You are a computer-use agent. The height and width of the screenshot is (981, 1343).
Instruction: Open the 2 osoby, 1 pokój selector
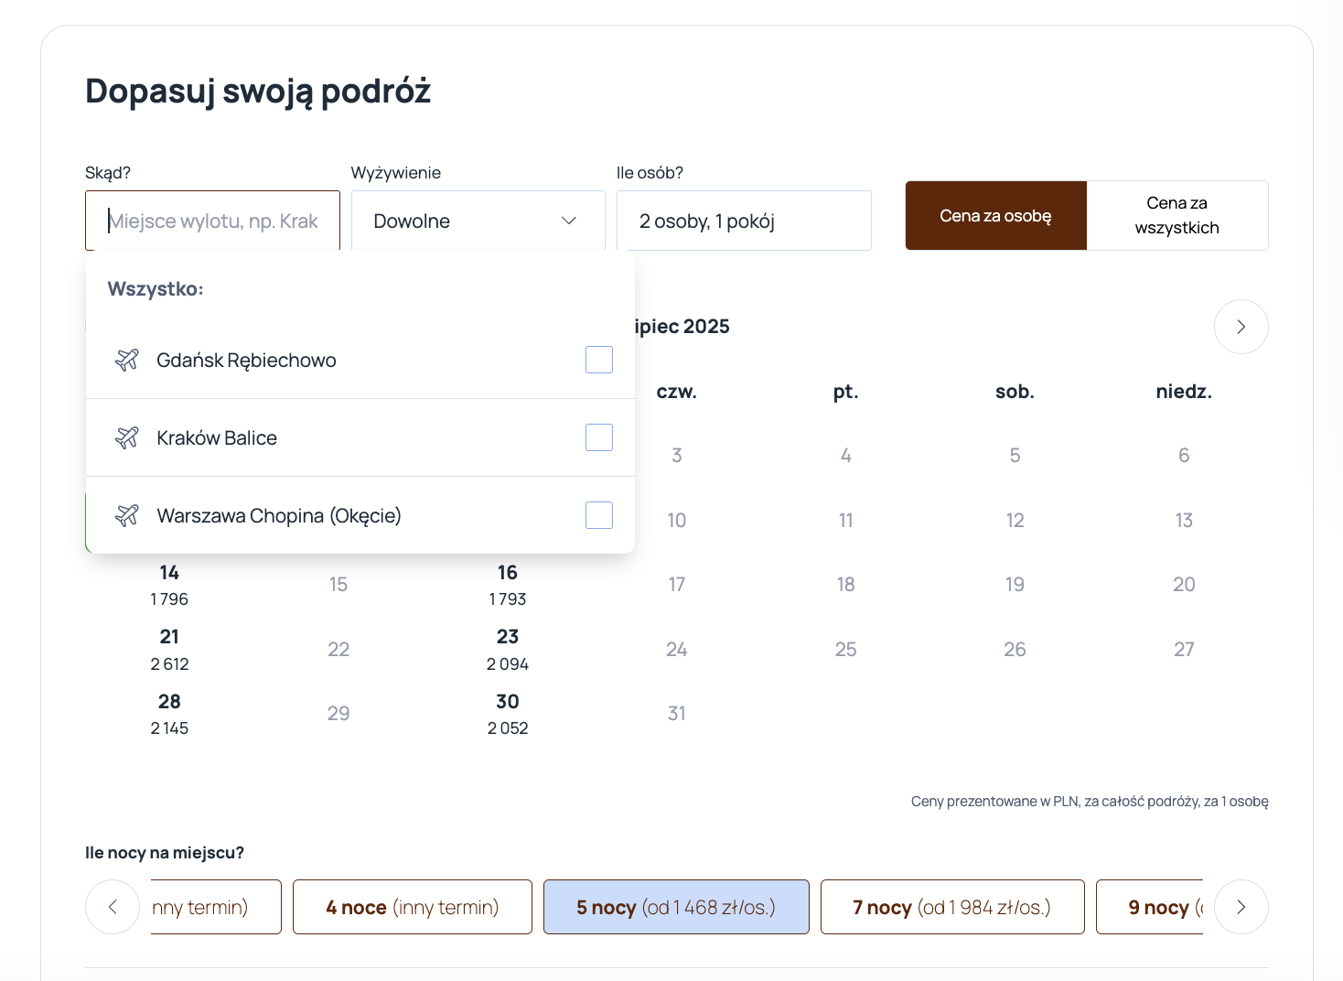(744, 221)
